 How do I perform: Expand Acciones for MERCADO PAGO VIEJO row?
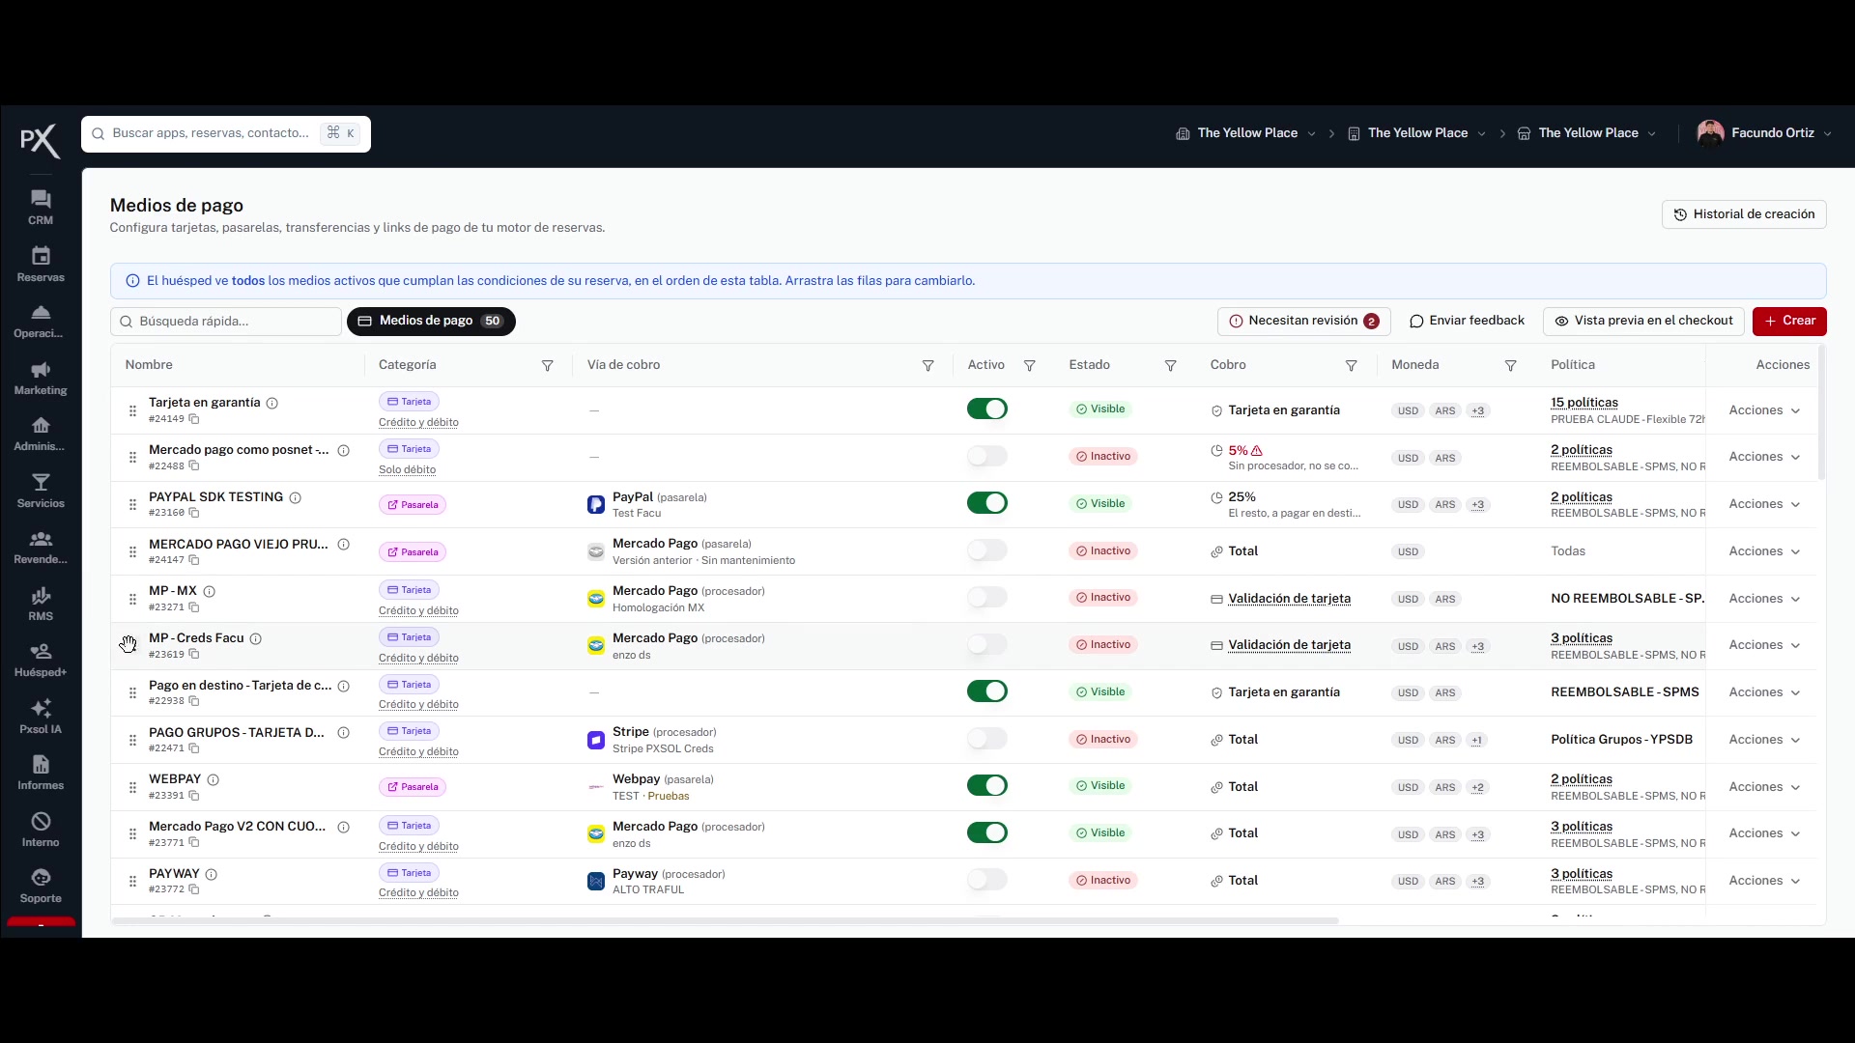pyautogui.click(x=1764, y=551)
